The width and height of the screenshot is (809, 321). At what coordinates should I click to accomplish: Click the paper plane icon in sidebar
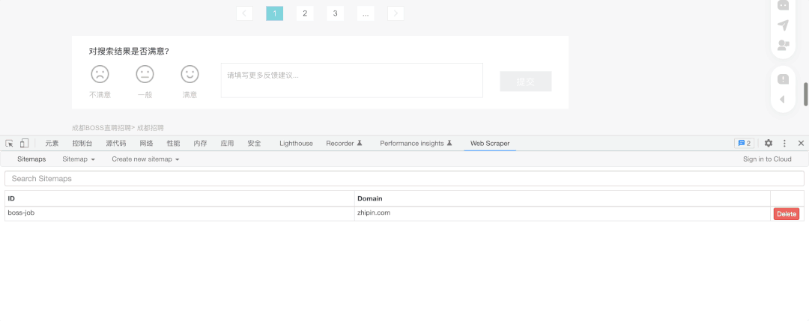tap(783, 25)
